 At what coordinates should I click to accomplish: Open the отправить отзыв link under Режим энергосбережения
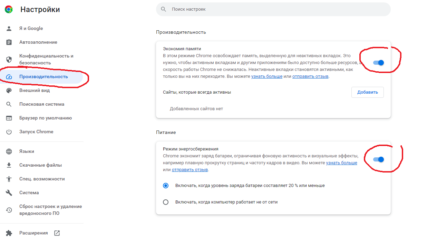[190, 170]
